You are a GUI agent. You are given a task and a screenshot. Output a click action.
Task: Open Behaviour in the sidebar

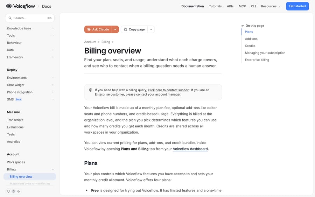click(14, 43)
